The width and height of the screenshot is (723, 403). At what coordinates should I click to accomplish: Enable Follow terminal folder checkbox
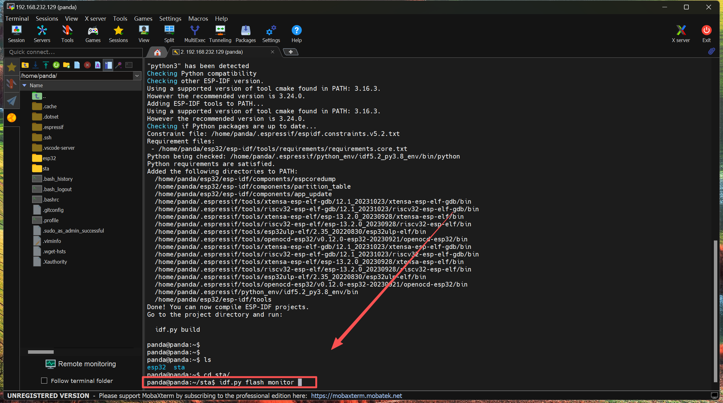(44, 381)
